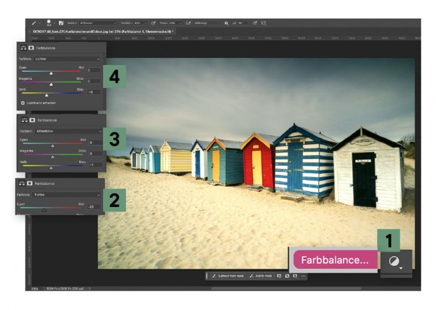The image size is (436, 310).
Task: Click the Glättung smoothing field
Action: click(215, 23)
